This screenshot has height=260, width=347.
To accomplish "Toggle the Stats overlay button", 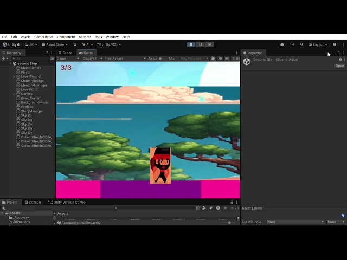I will pyautogui.click(x=236, y=58).
